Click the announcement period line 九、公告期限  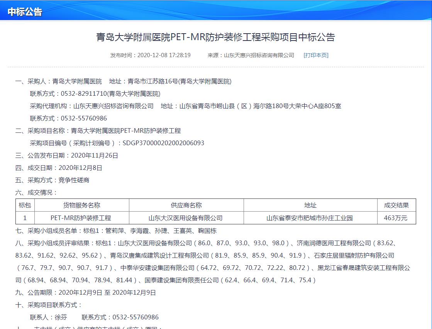(86, 293)
